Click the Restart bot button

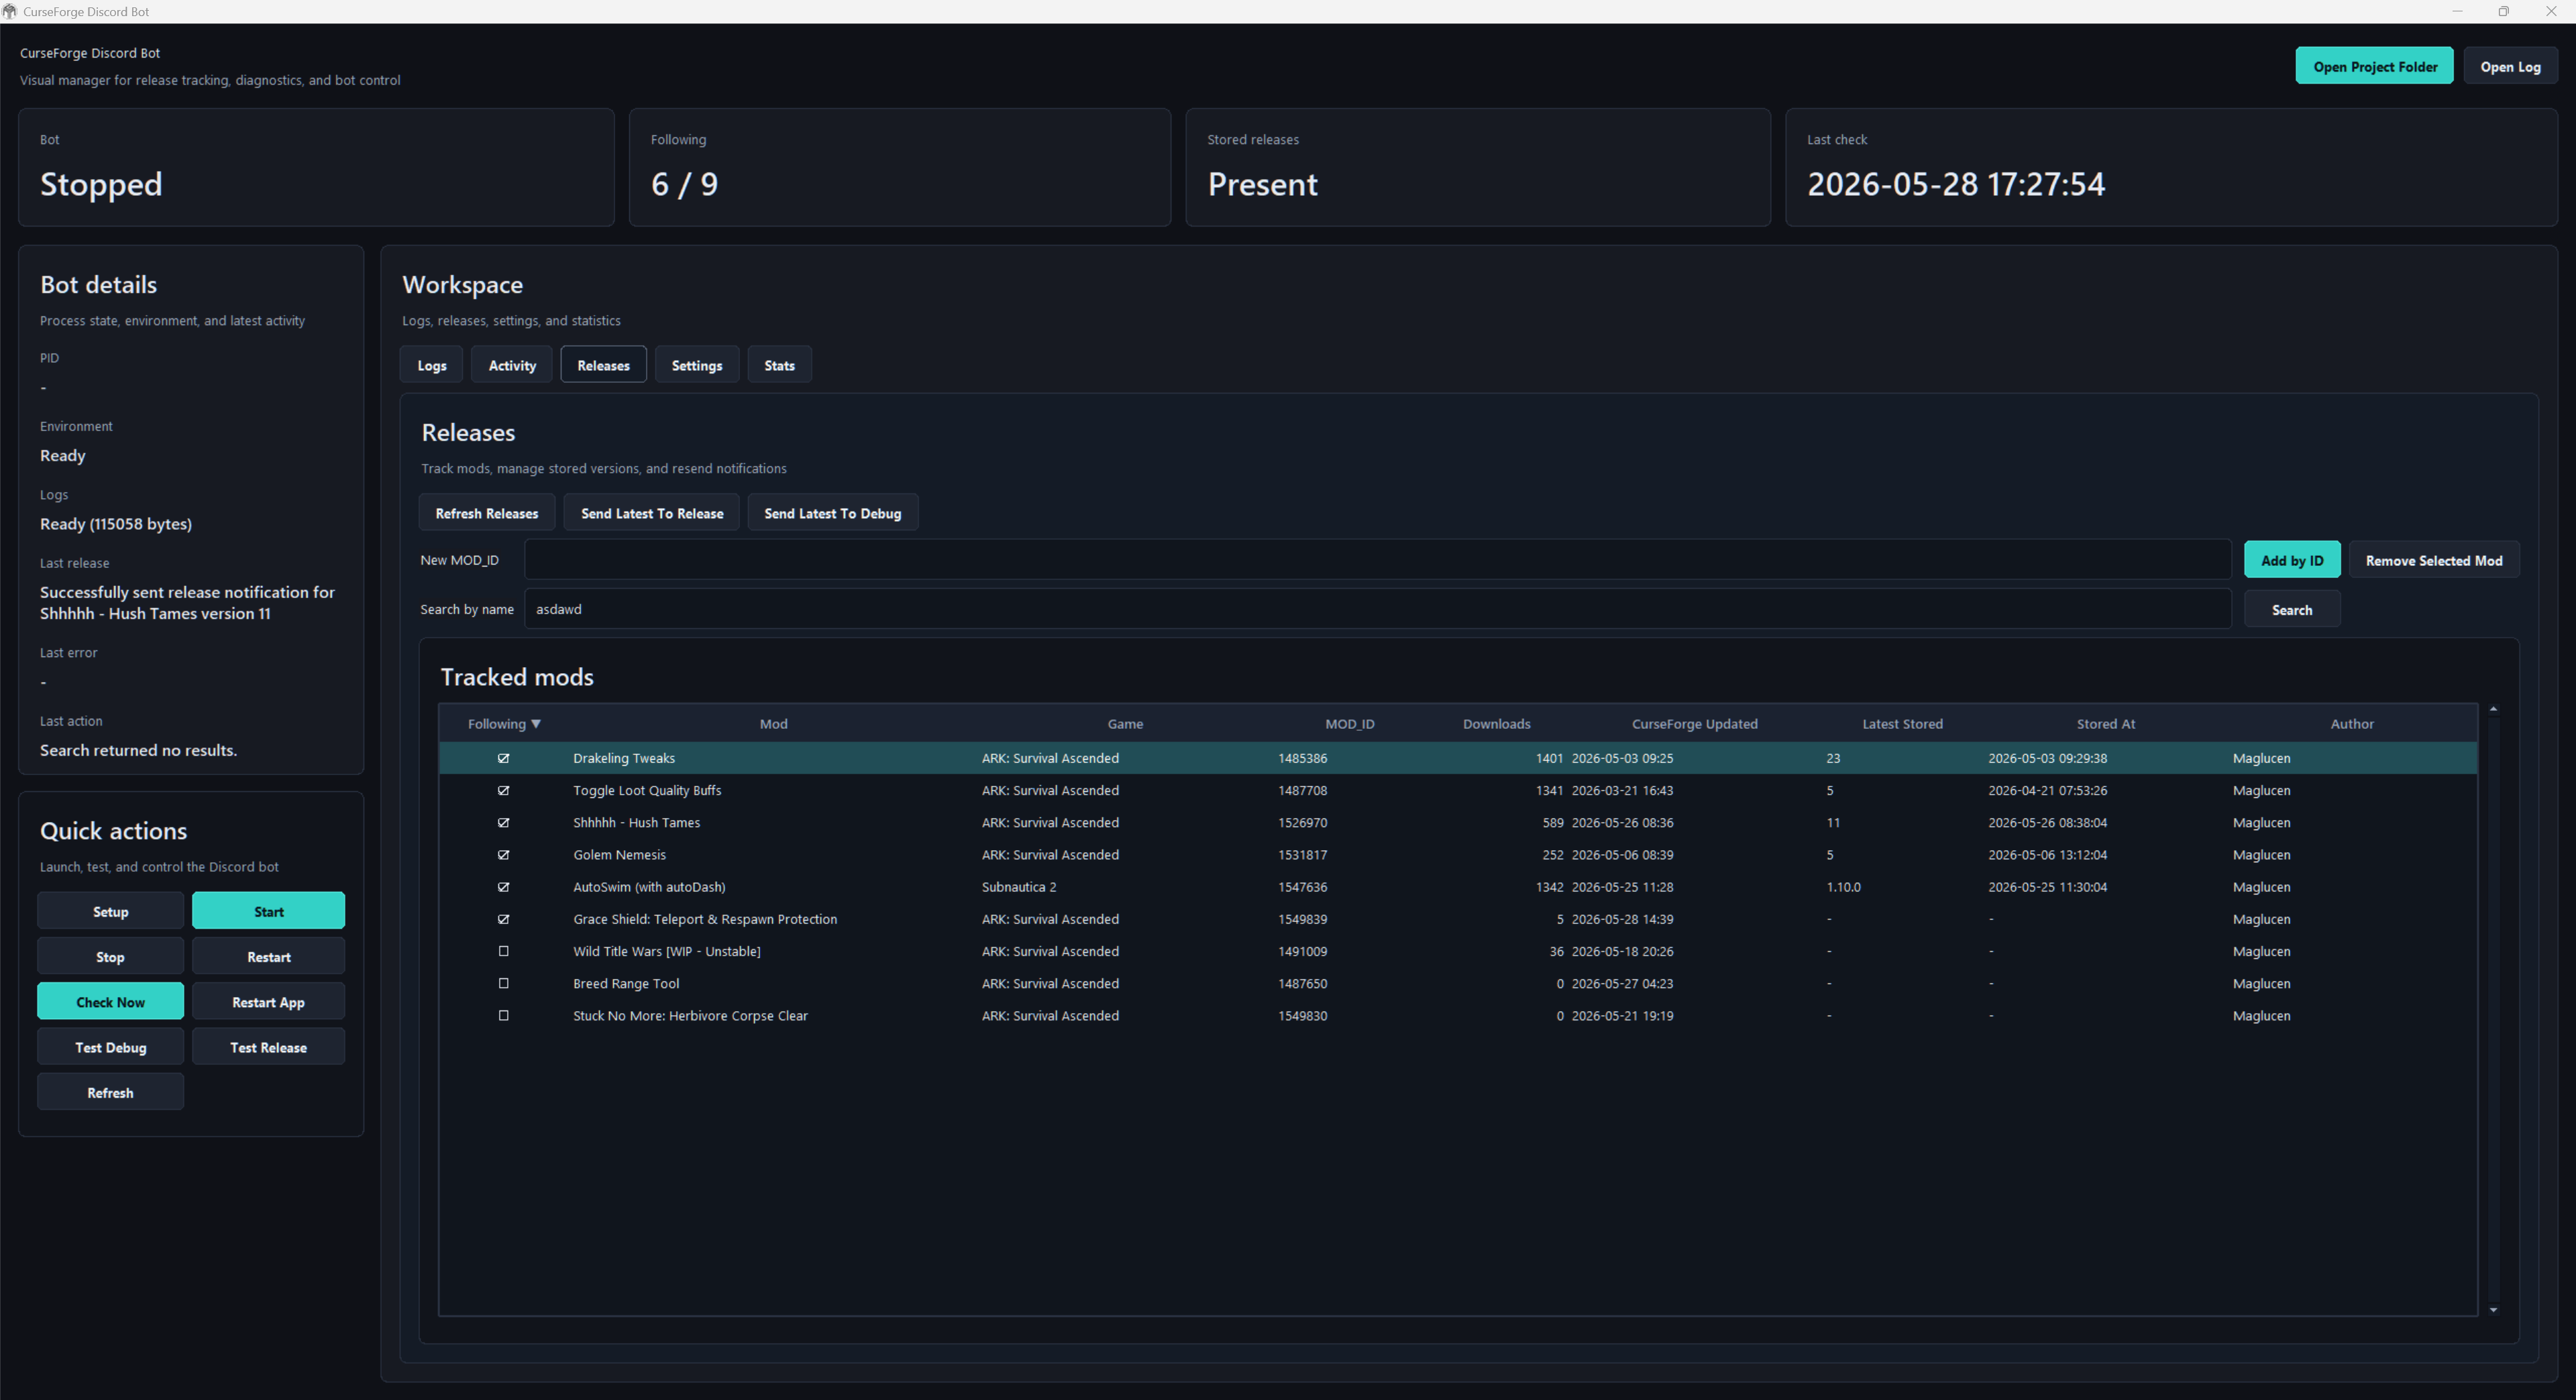(x=268, y=956)
